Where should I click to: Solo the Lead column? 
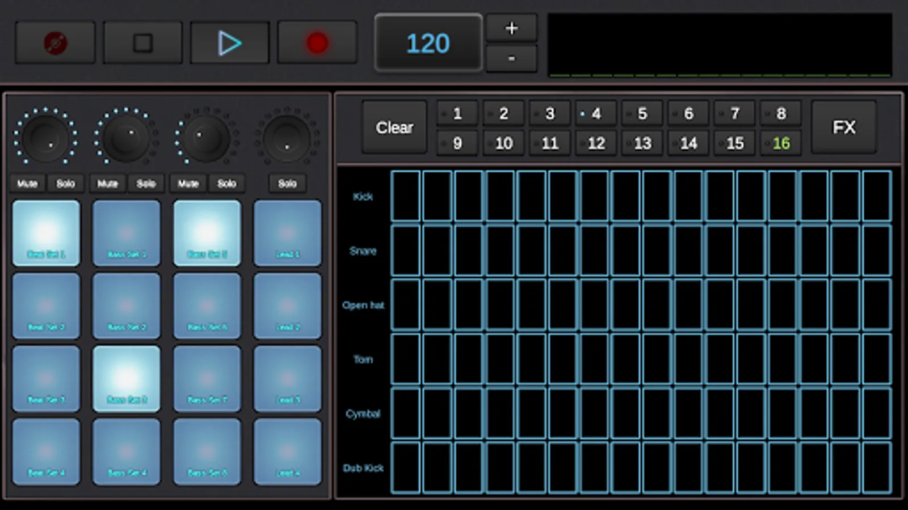click(x=287, y=183)
